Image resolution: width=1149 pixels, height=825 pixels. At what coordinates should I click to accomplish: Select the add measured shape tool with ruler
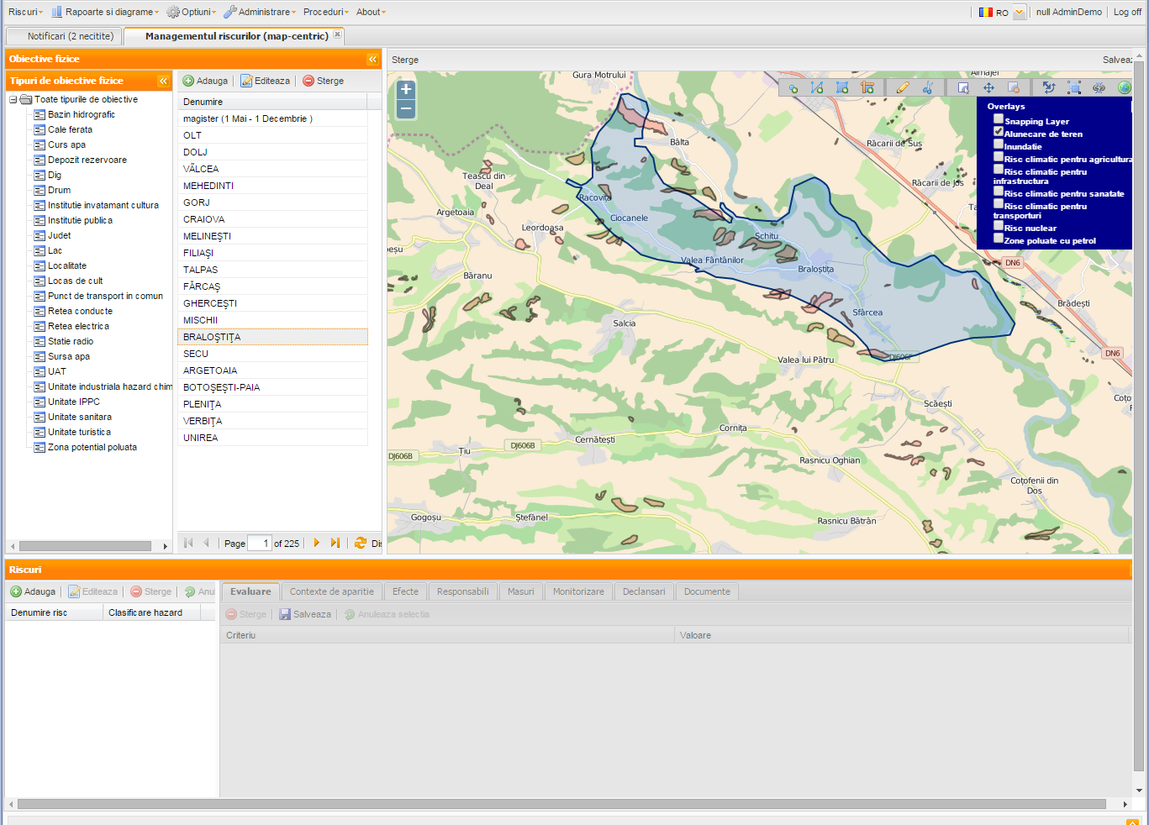point(867,87)
